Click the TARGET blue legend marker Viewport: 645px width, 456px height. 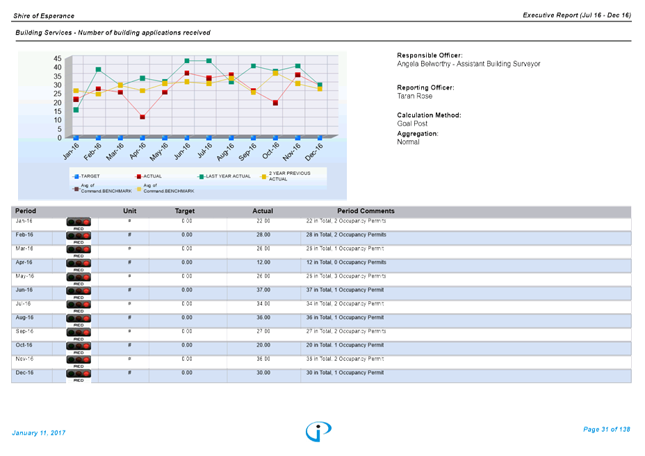pyautogui.click(x=76, y=176)
